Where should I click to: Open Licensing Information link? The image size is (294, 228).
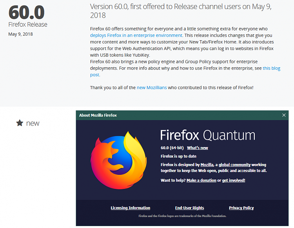click(130, 208)
